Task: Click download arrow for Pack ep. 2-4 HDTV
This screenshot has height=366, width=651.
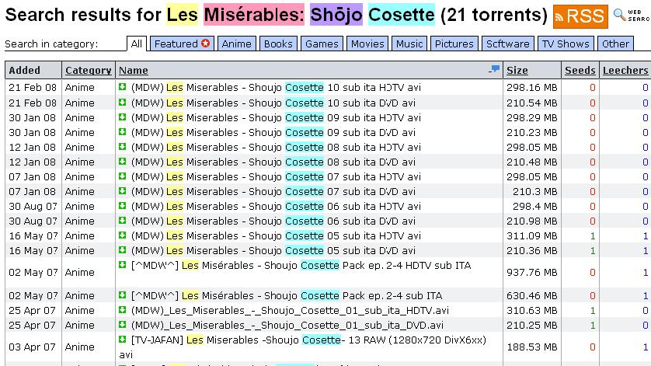Action: [122, 264]
